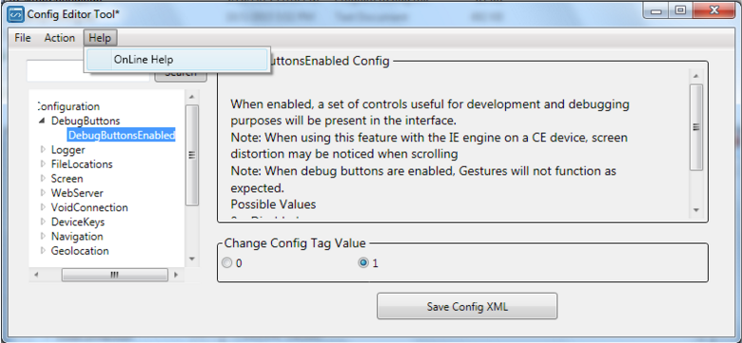
Task: Open the File menu
Action: (x=22, y=38)
